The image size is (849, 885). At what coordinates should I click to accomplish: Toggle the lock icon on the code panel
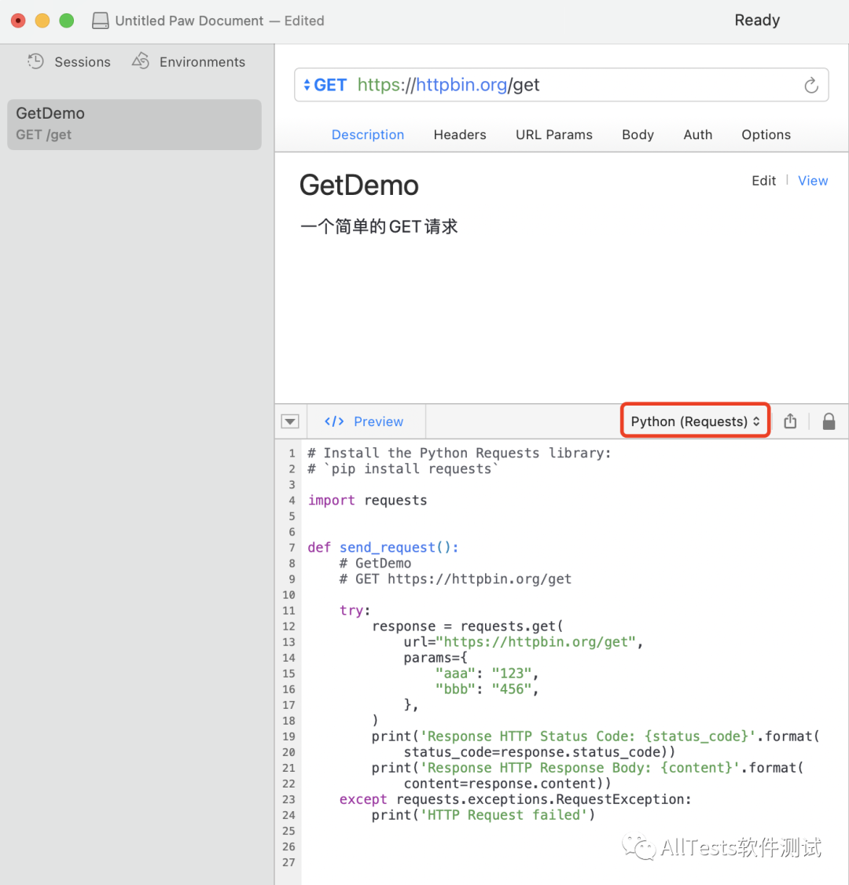pyautogui.click(x=829, y=421)
